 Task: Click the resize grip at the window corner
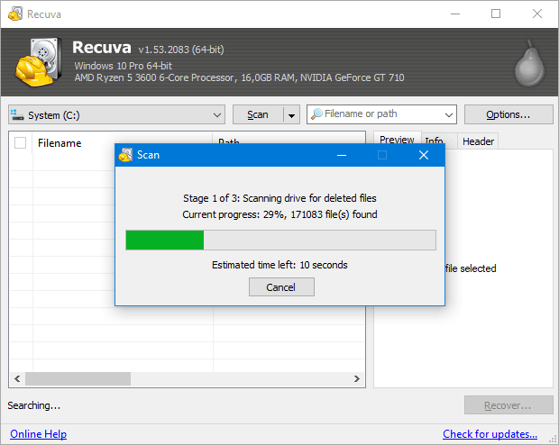pyautogui.click(x=553, y=439)
